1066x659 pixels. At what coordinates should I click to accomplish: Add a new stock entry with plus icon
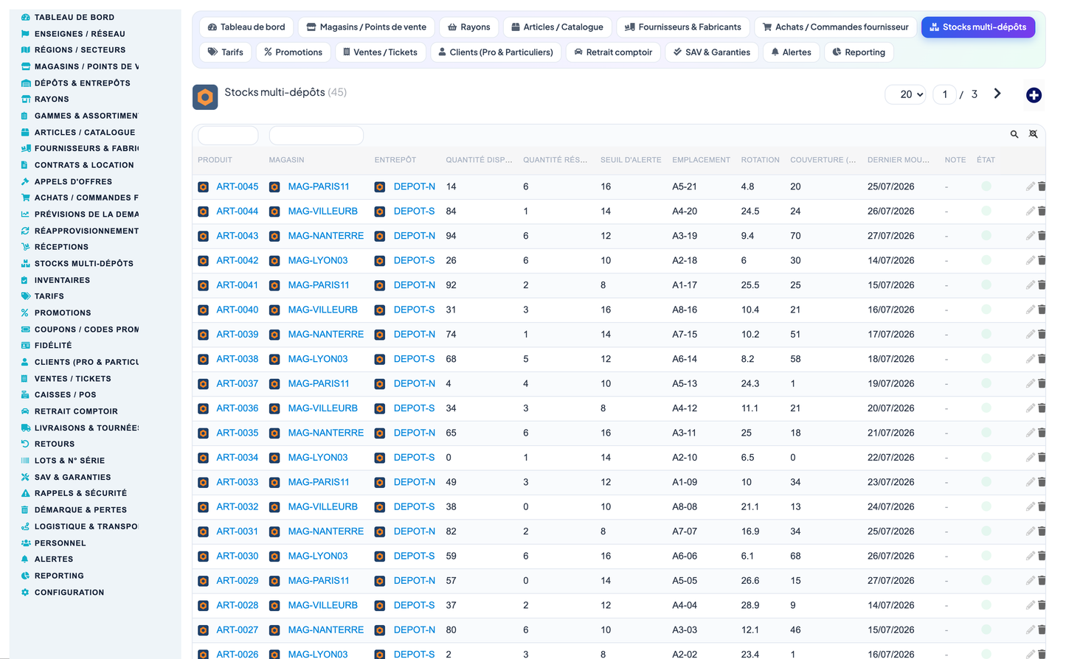click(1034, 95)
